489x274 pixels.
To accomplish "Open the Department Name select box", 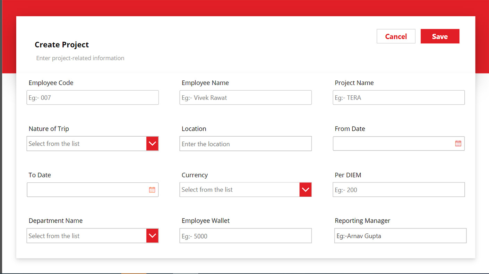I will pos(93,236).
